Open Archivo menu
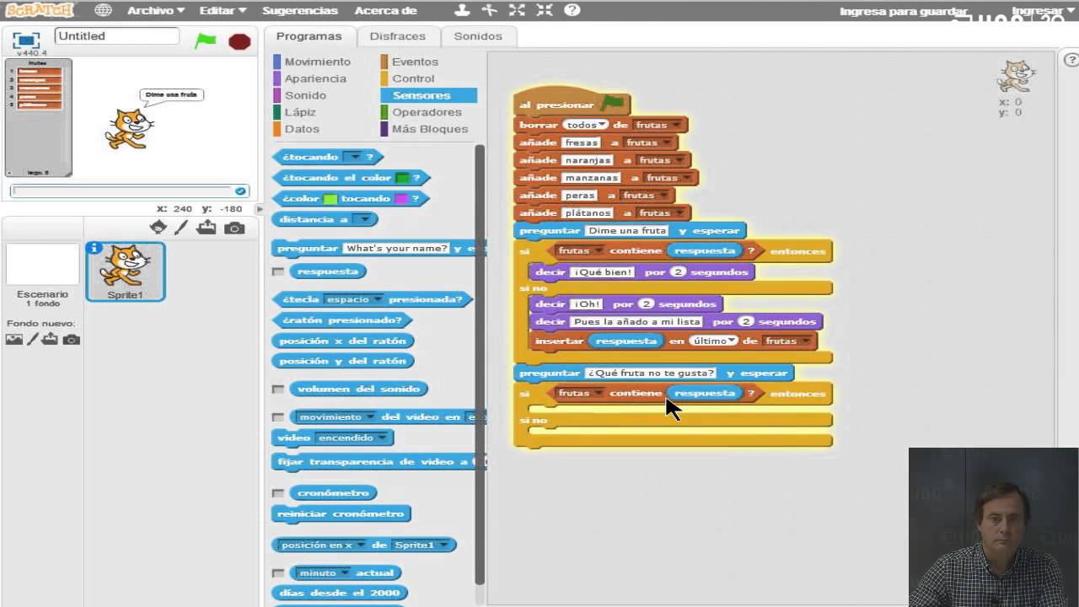 click(155, 10)
